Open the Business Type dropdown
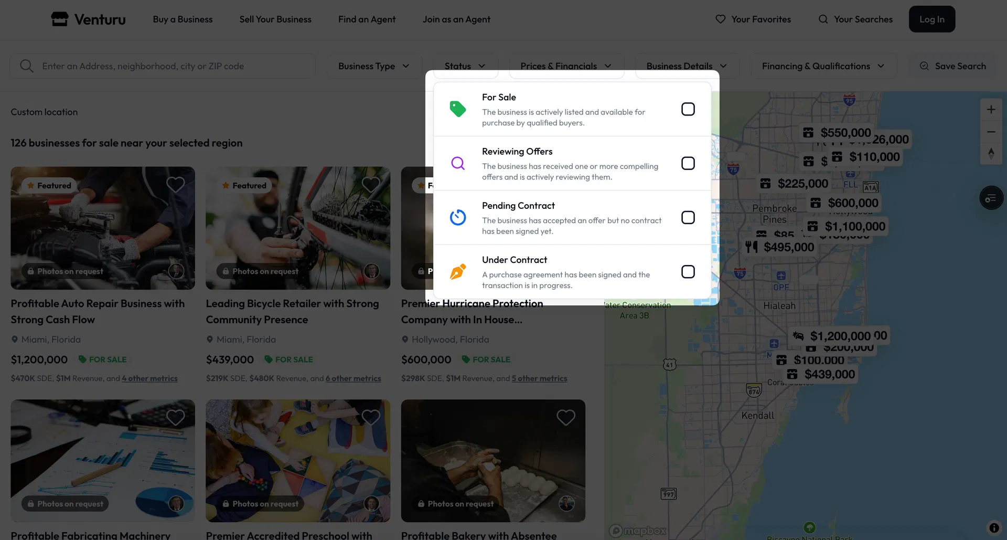This screenshot has height=540, width=1007. 373,66
